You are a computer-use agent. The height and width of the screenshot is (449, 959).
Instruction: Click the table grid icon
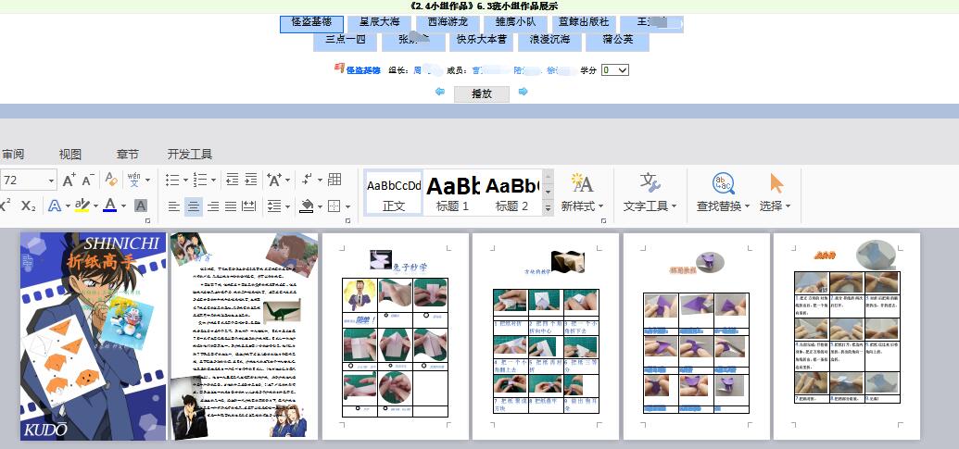(334, 180)
